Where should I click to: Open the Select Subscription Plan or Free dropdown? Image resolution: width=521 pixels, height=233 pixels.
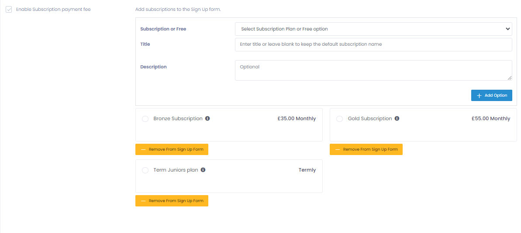(x=373, y=29)
